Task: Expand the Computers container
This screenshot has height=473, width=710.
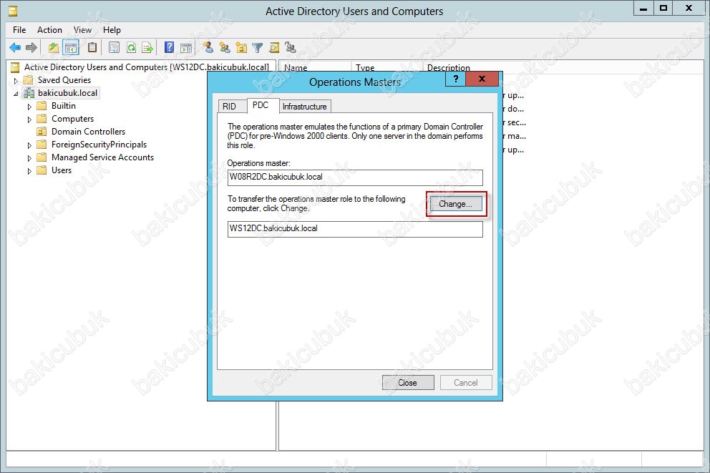Action: pos(29,120)
